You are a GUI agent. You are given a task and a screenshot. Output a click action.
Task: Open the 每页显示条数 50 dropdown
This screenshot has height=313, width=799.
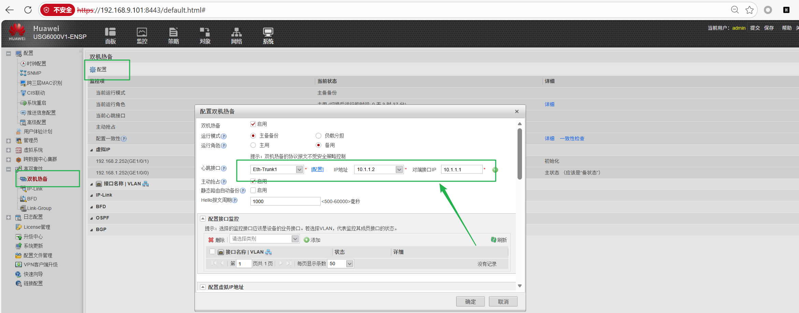[x=349, y=264]
